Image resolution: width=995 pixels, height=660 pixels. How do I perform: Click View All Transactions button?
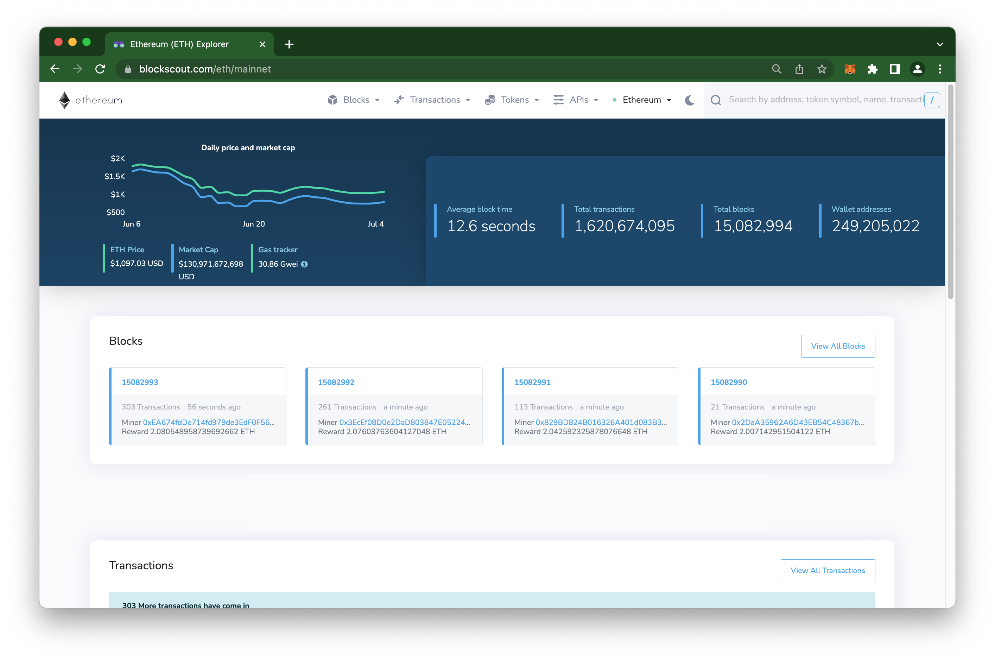(828, 570)
